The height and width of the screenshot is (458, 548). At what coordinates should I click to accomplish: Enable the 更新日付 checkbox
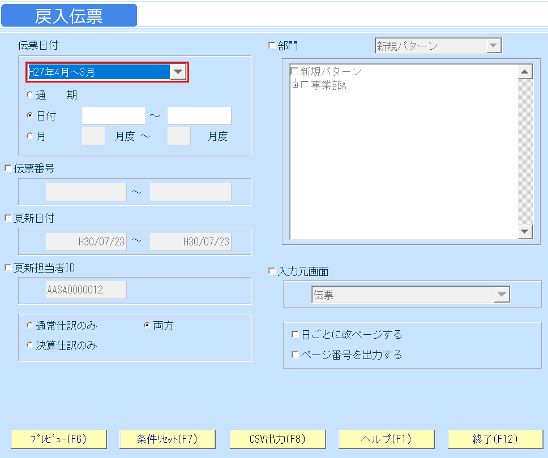tap(8, 218)
